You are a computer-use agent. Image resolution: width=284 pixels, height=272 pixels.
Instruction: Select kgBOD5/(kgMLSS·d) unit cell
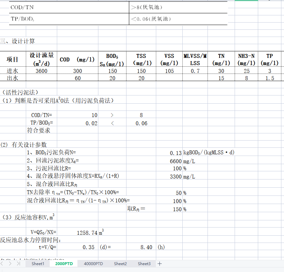point(209,152)
